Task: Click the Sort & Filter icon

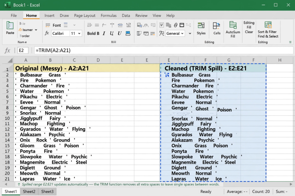Action: tap(268, 25)
